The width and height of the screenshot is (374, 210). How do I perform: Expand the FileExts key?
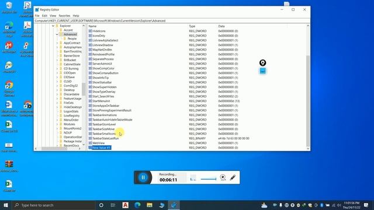[x=57, y=103]
